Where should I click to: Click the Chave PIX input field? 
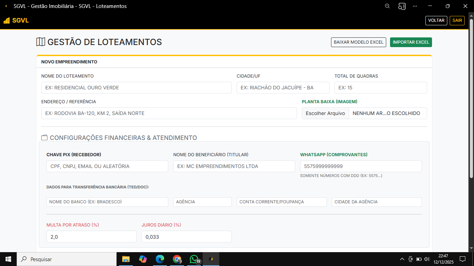[x=107, y=166]
